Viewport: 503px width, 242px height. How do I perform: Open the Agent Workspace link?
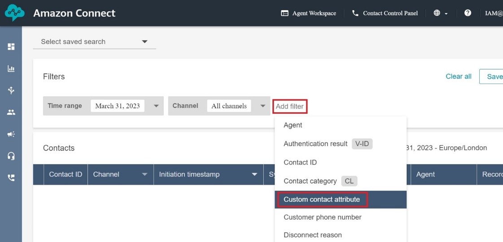308,13
